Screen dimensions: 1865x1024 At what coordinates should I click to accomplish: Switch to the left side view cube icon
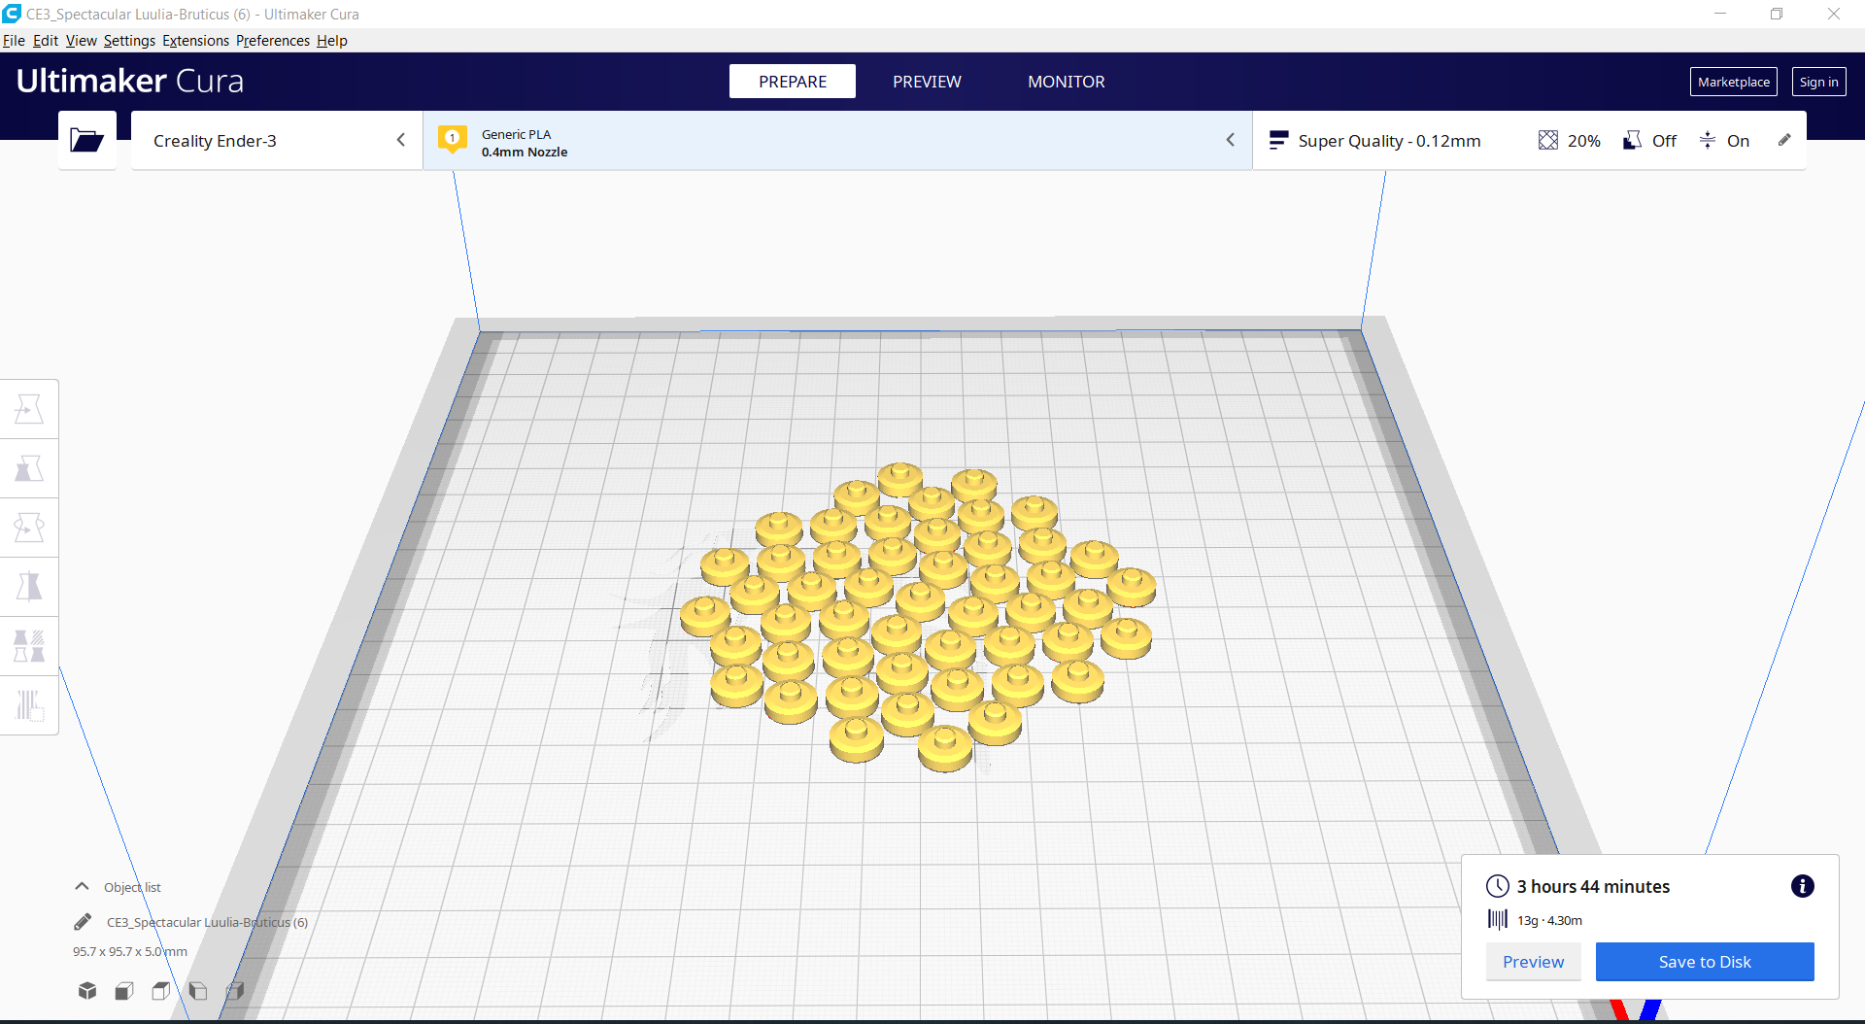pyautogui.click(x=198, y=990)
